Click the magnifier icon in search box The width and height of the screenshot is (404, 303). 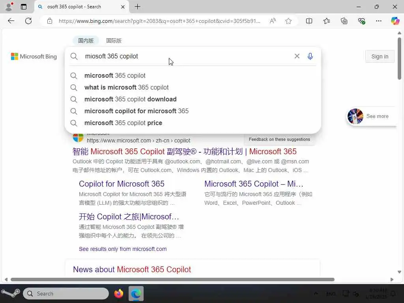point(74,56)
